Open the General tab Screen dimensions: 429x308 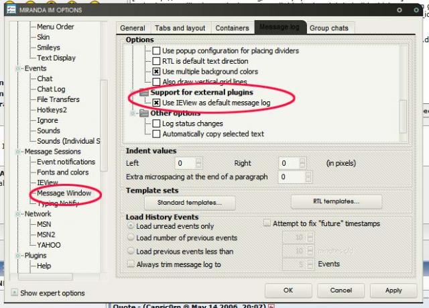[x=133, y=28]
